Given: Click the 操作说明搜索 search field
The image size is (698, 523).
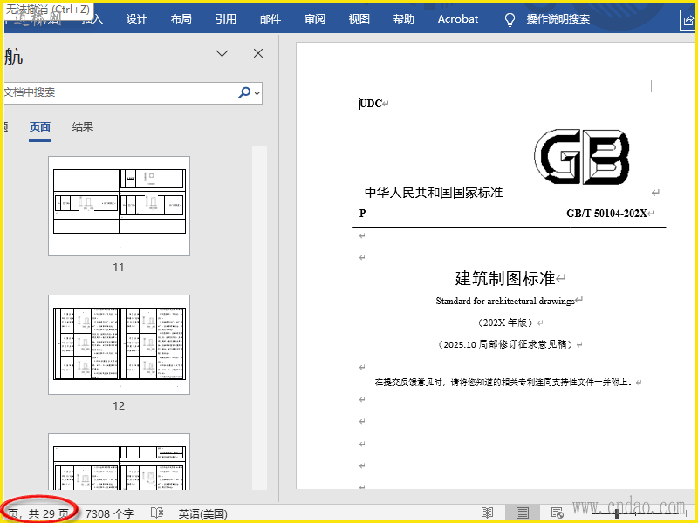Looking at the screenshot, I should (558, 18).
